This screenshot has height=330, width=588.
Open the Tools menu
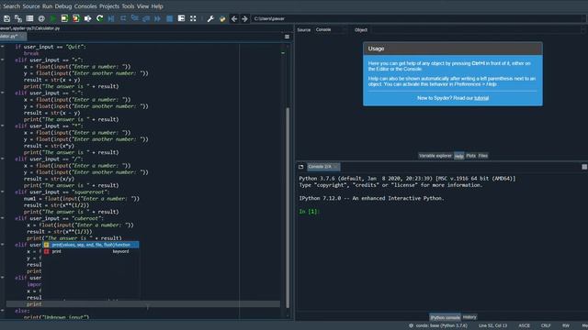point(128,6)
